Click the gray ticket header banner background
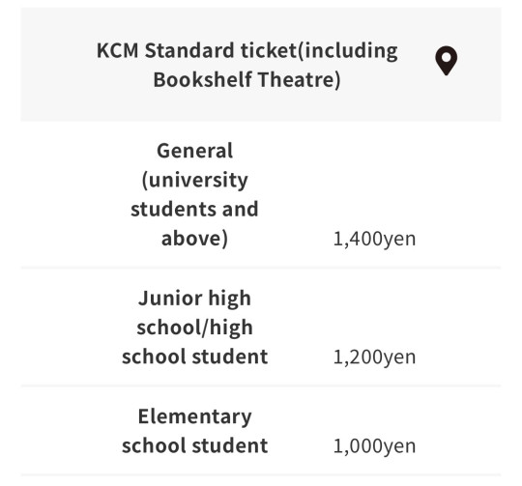 point(261,64)
